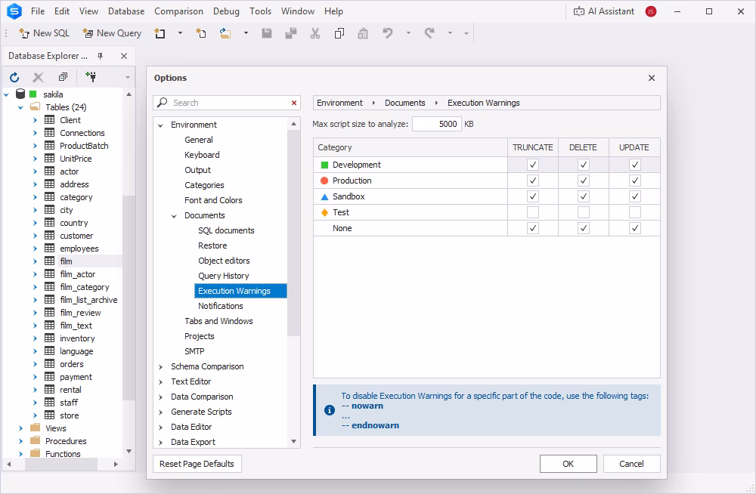
Task: Open the Comparison menu
Action: point(178,11)
